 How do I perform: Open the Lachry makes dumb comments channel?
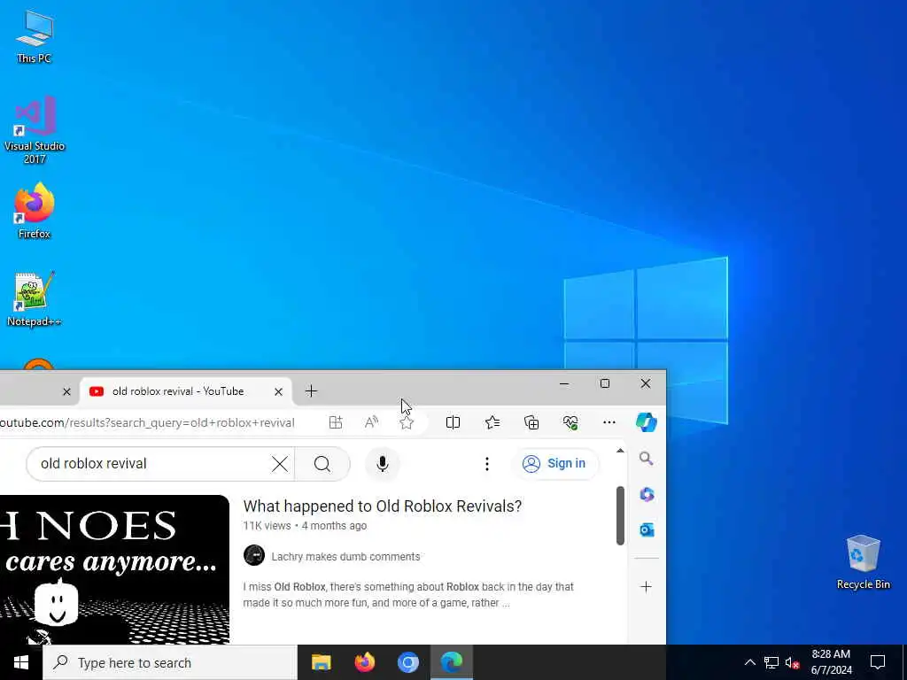346,557
